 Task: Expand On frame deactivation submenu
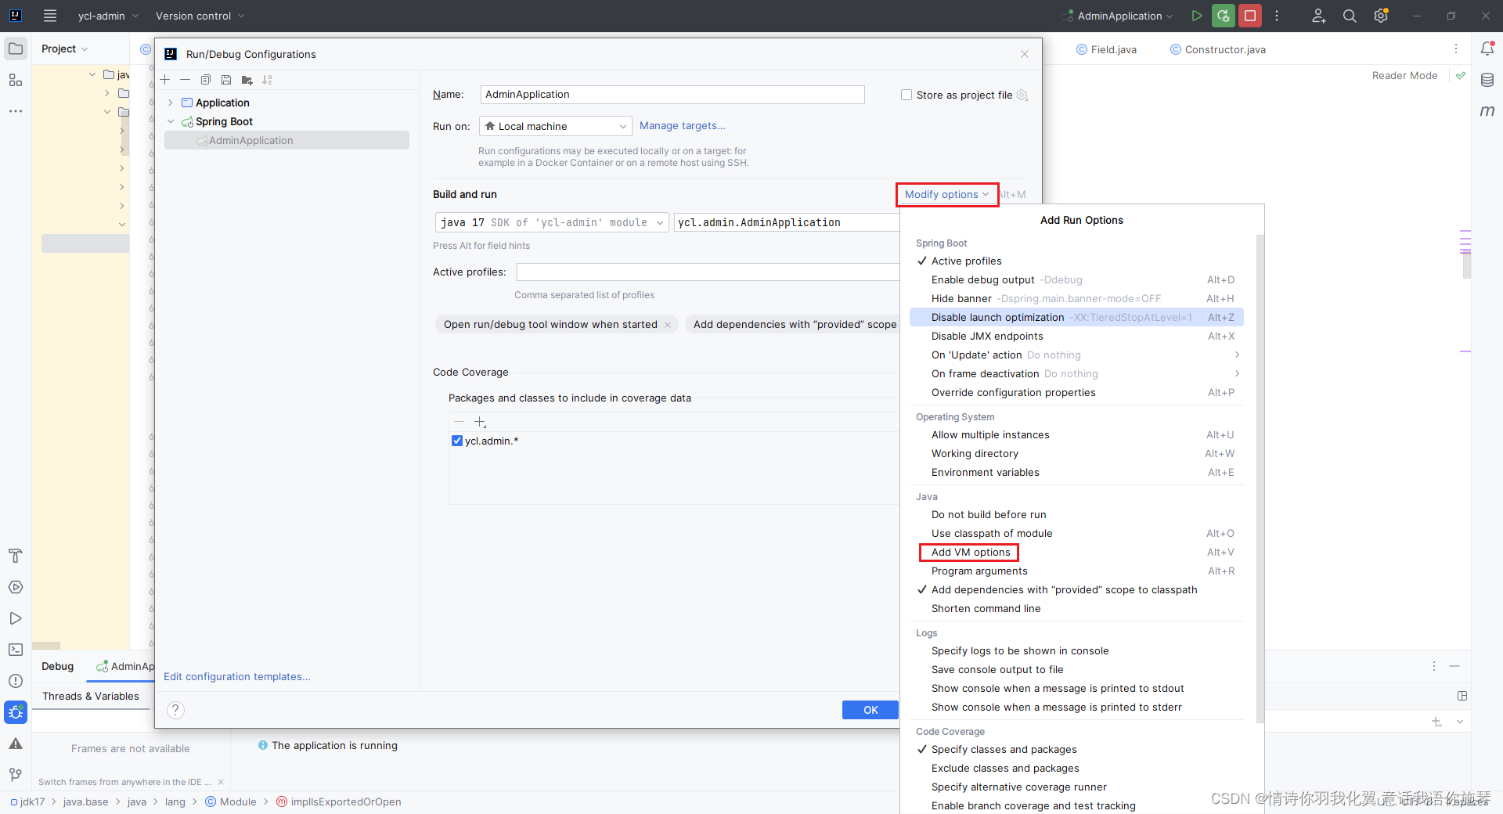[x=1076, y=373]
